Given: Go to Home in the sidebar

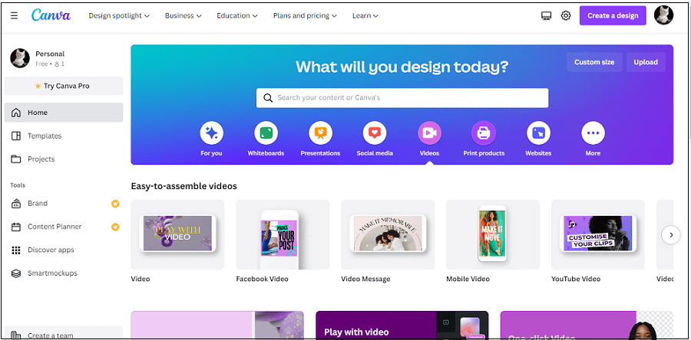Looking at the screenshot, I should click(64, 113).
